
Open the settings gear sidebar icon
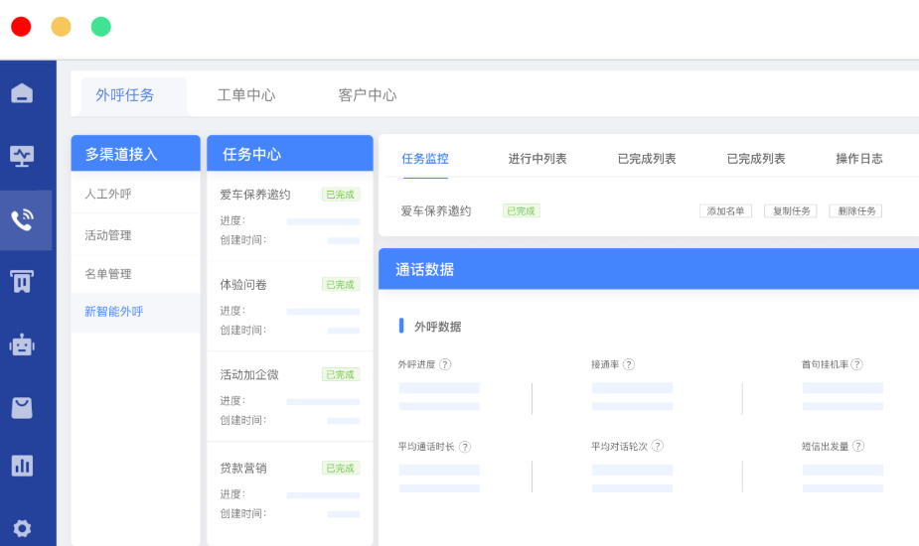22,528
